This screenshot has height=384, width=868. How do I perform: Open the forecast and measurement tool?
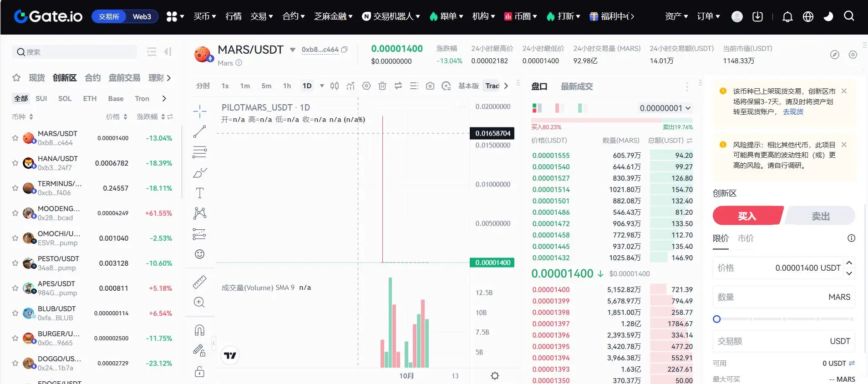coord(199,233)
